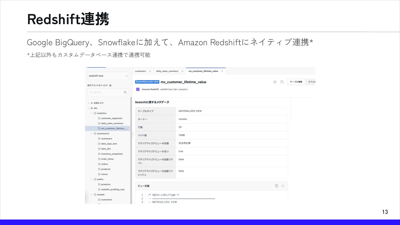Click the false value for 自動リライト
This screenshot has height=225, width=400.
181,159
